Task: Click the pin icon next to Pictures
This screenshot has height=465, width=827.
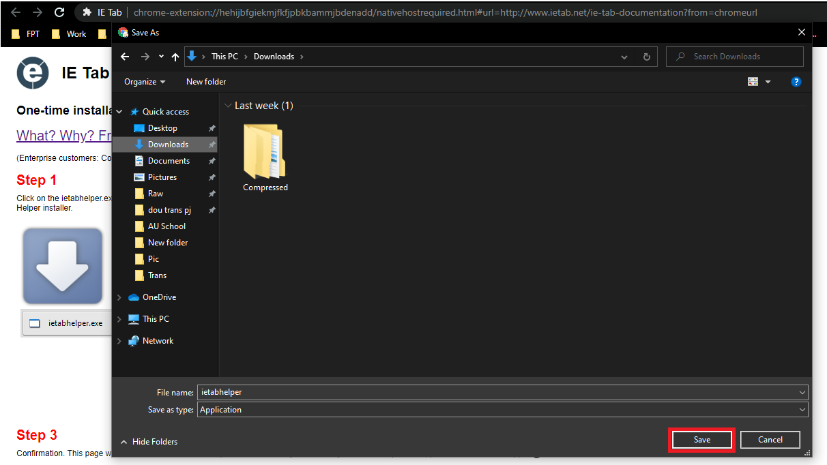Action: [x=212, y=177]
